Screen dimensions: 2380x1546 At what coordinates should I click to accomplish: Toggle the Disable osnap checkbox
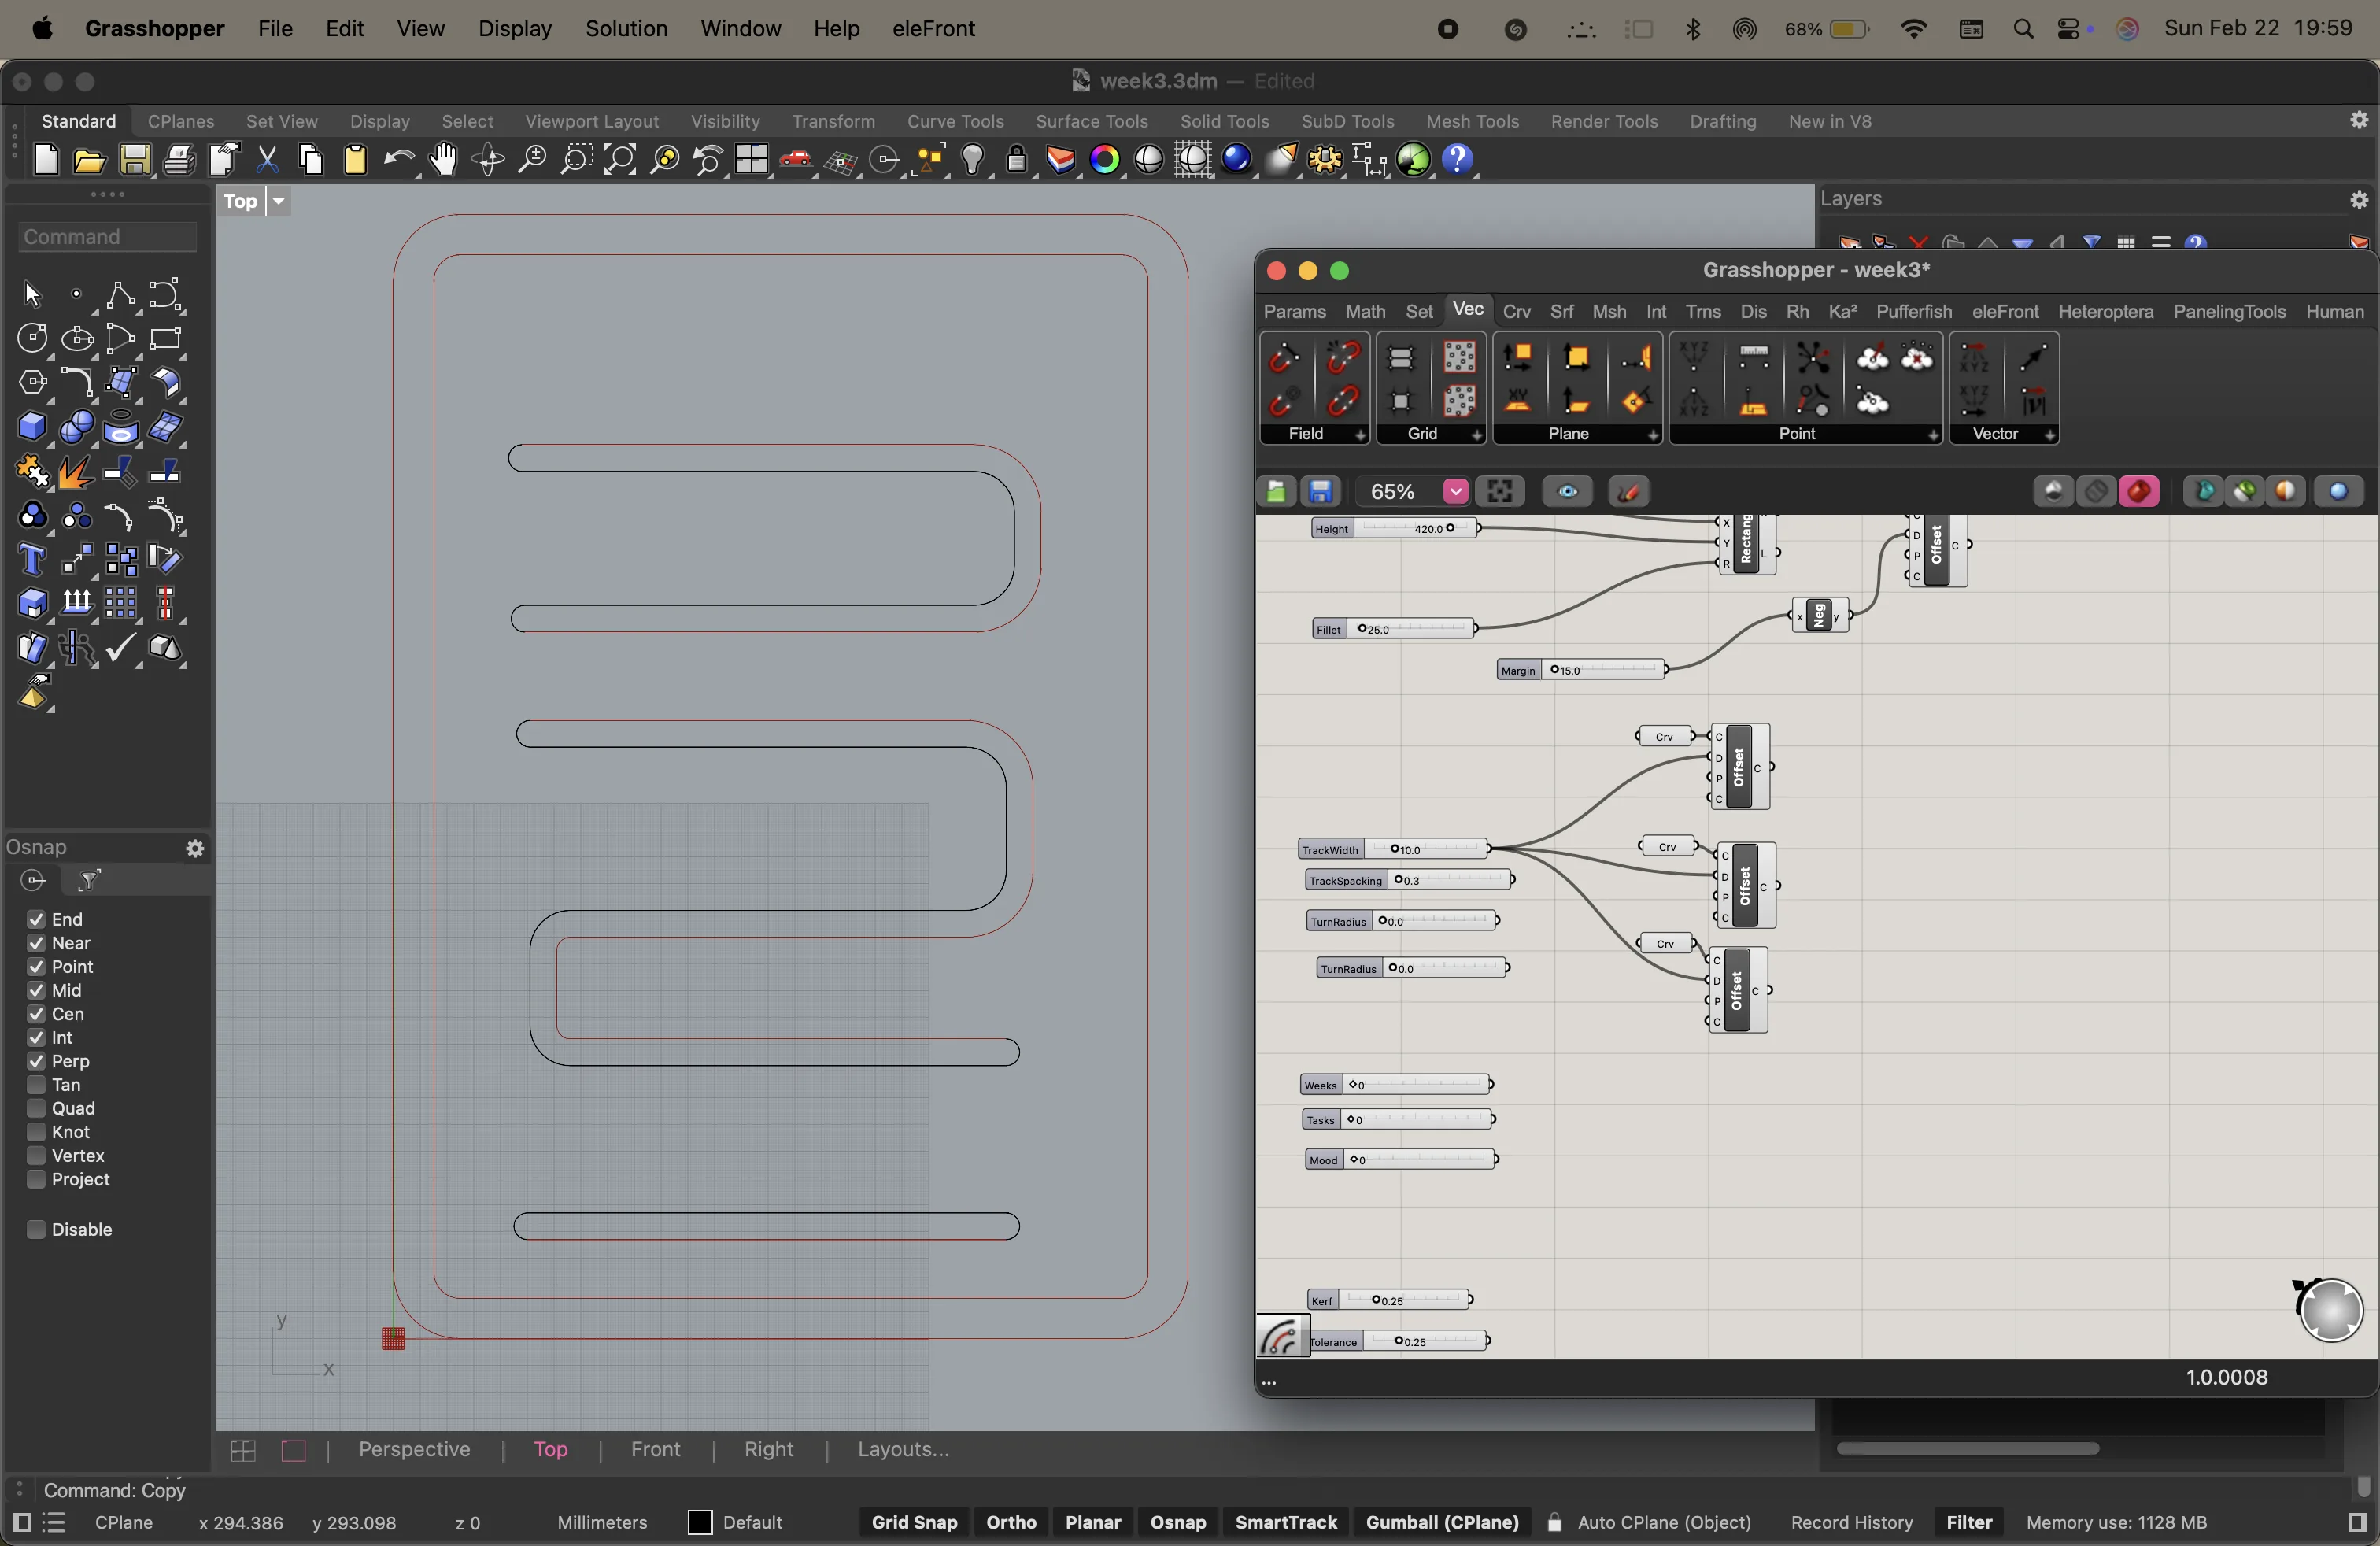click(36, 1230)
